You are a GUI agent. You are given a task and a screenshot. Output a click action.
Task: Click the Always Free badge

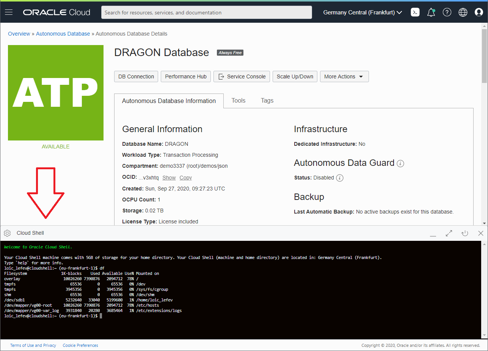230,53
